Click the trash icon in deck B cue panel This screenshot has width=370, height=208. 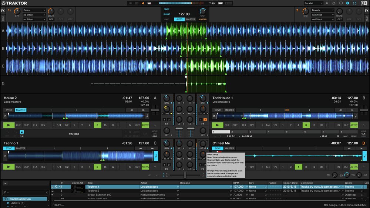[x=338, y=136]
